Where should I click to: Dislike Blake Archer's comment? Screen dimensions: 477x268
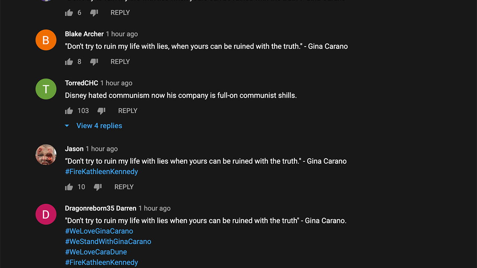(x=94, y=62)
